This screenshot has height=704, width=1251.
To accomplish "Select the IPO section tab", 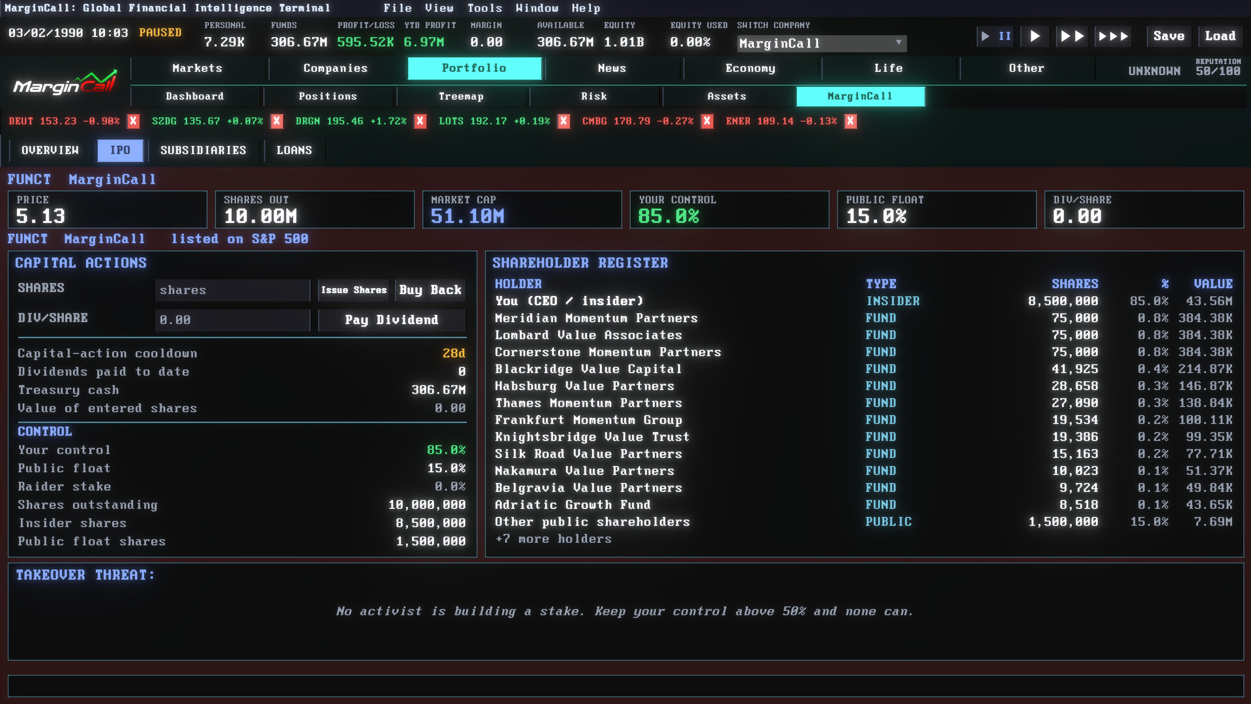I will pos(120,151).
